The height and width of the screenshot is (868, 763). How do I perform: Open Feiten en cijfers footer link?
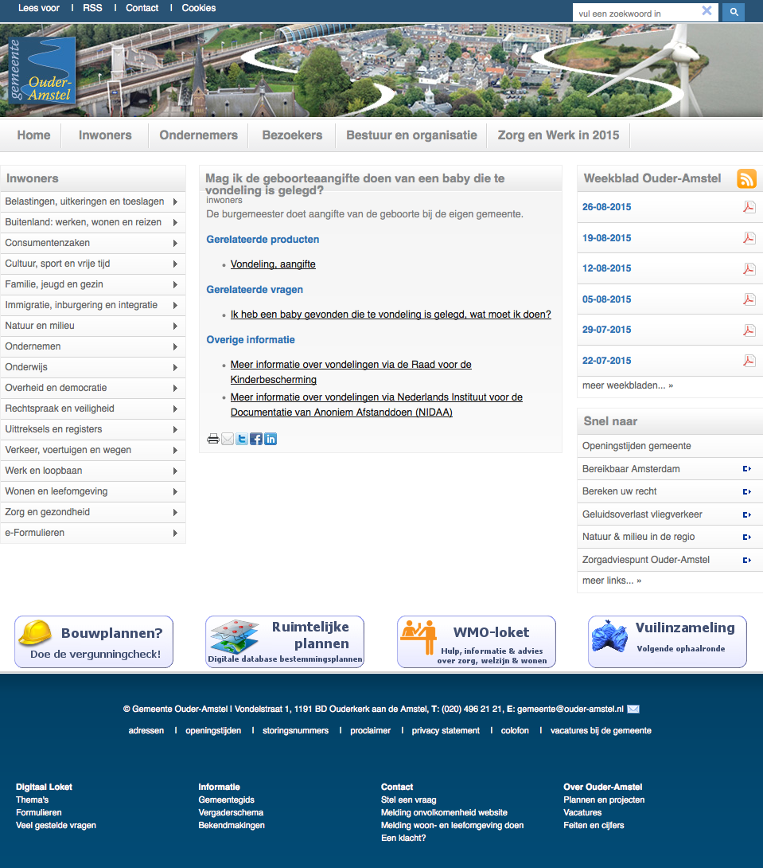coord(594,825)
